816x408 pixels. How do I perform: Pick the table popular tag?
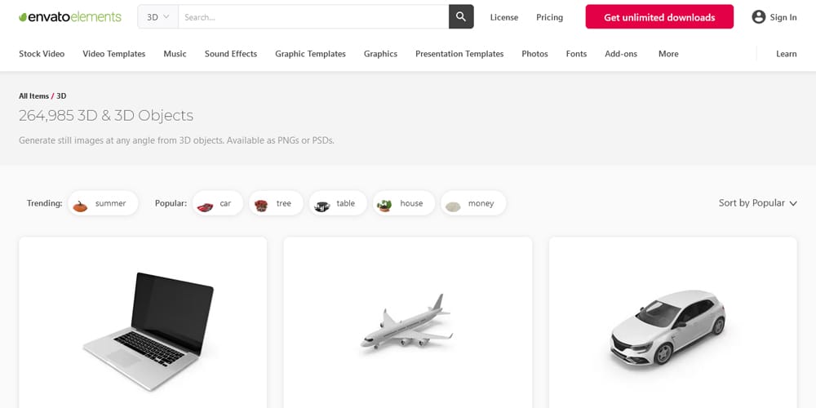click(x=337, y=203)
